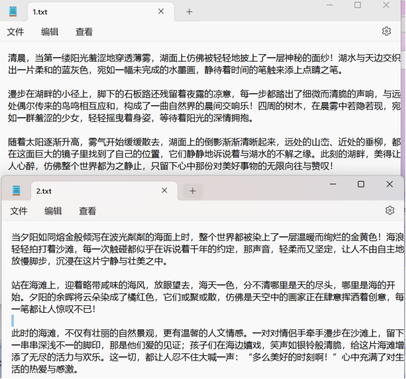Click line starting 始。夕阳的余晖 in 2.txt

[x=208, y=297]
